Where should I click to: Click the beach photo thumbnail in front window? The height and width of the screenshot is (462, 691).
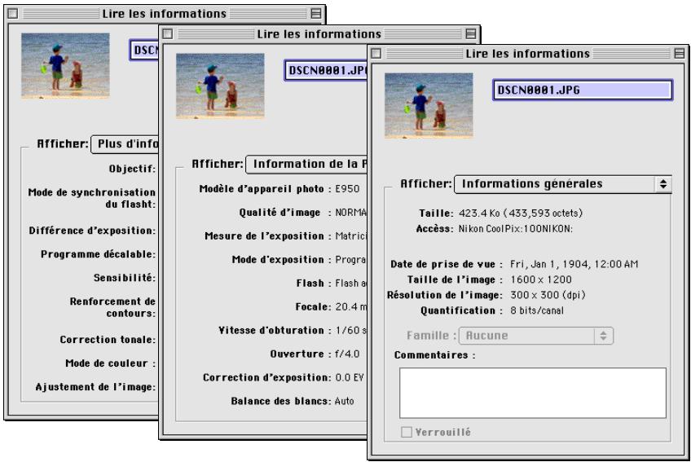429,106
